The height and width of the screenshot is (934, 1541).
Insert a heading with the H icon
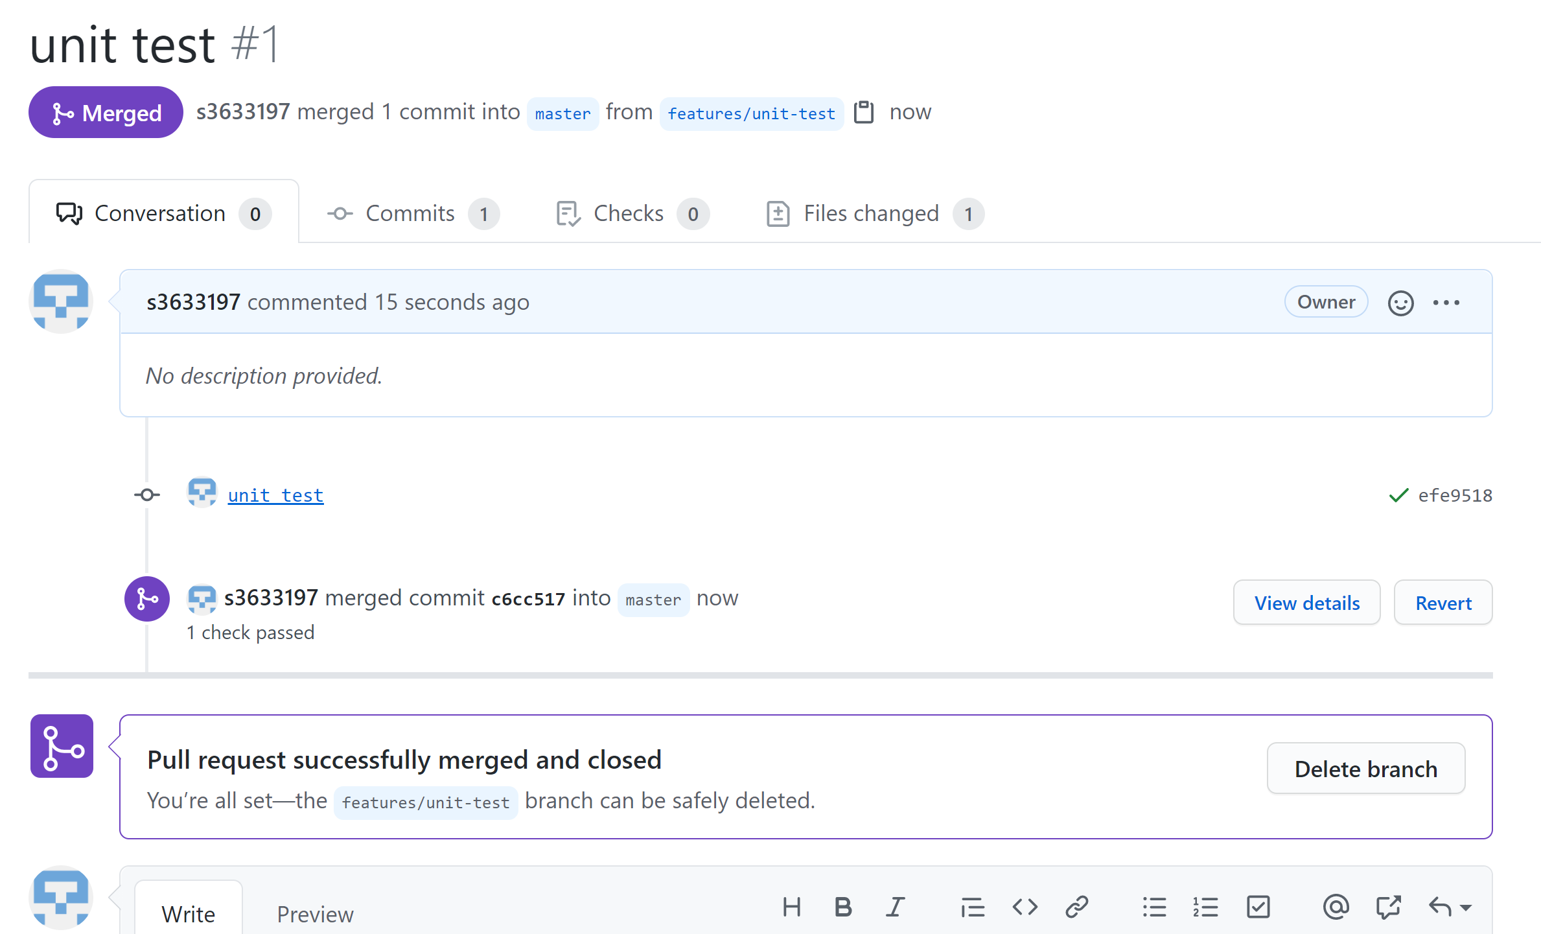[x=791, y=907]
